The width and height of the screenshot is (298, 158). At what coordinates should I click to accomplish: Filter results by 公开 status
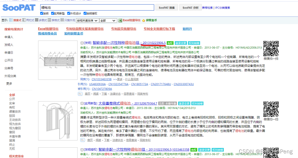(x=12, y=99)
